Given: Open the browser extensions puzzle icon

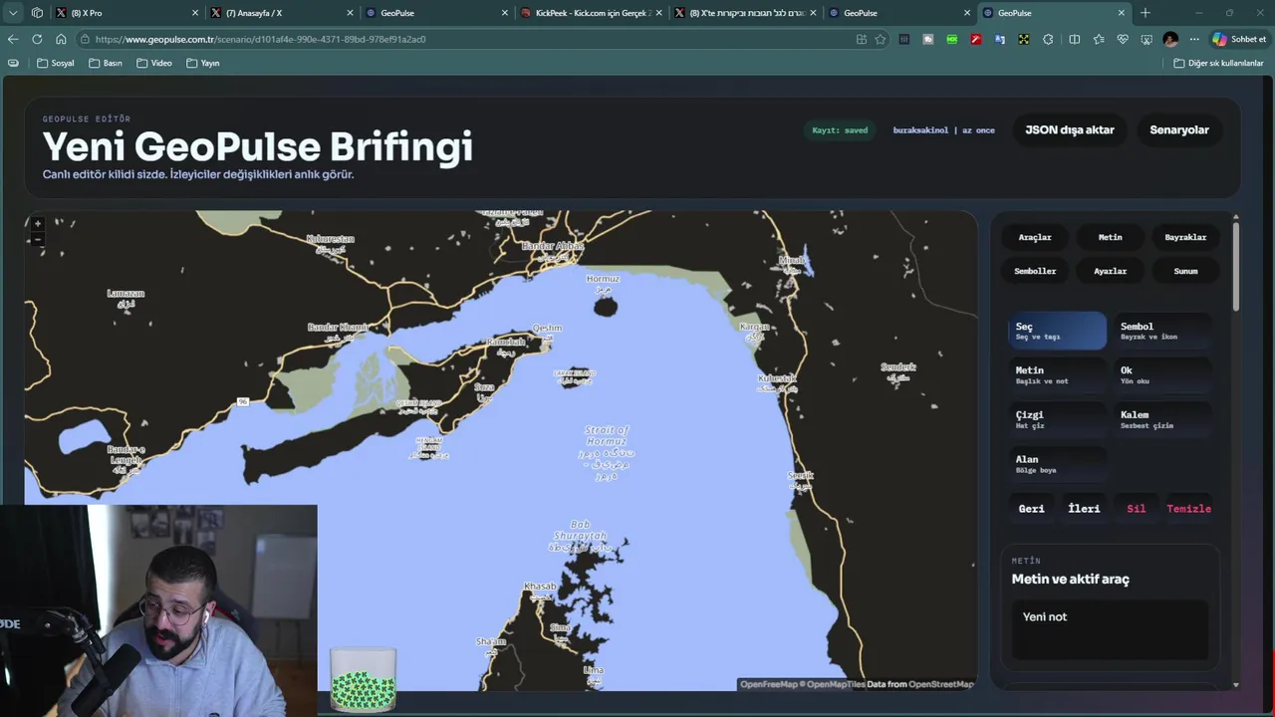Looking at the screenshot, I should click(x=1048, y=39).
